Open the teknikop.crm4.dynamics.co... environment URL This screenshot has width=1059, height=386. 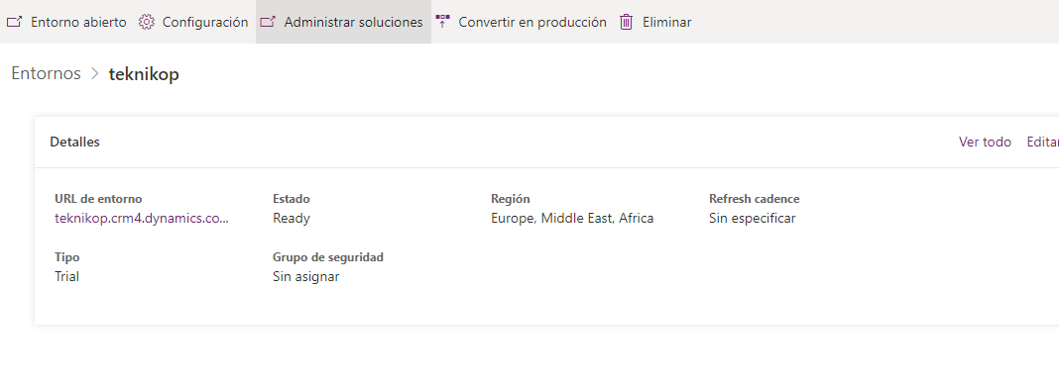(142, 219)
